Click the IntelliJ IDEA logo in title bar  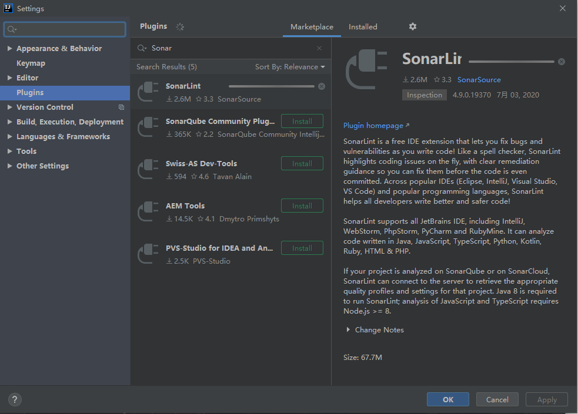pos(8,8)
